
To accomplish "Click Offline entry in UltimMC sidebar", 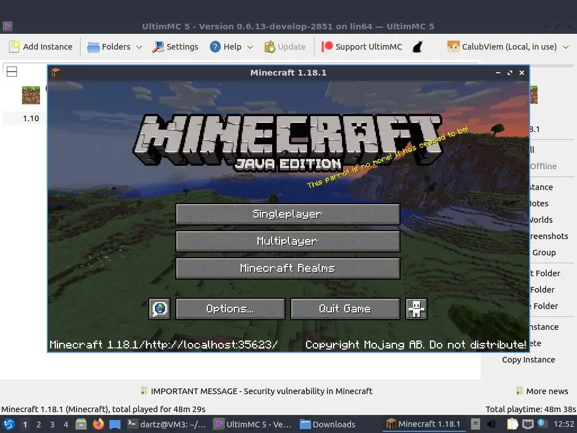I will click(543, 166).
